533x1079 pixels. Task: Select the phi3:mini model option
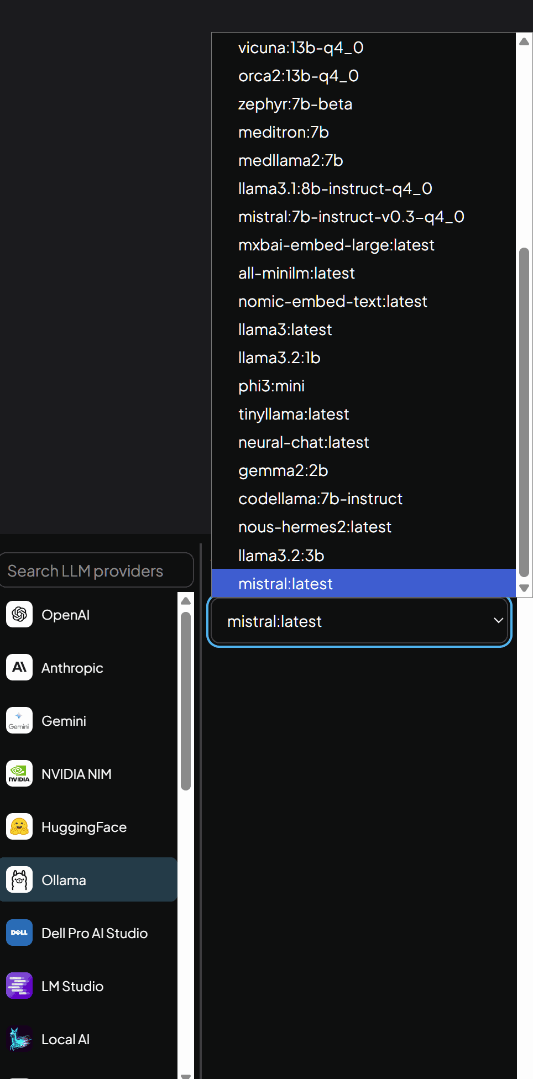271,386
